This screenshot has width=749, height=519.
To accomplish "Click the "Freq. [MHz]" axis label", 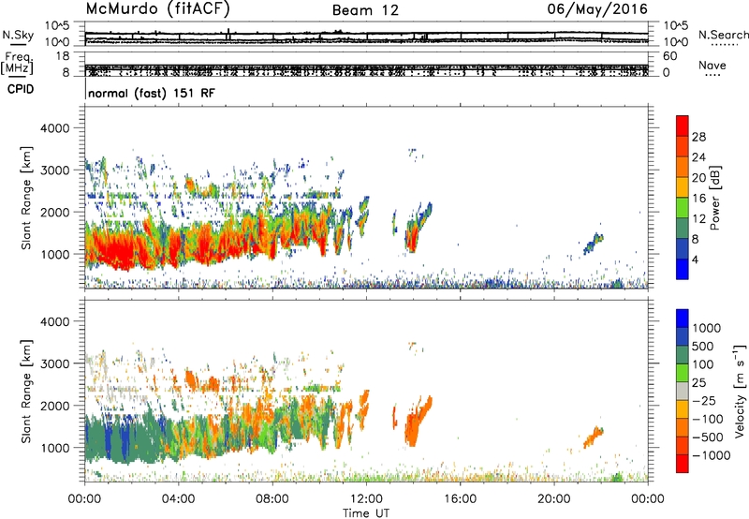I will 17,63.
